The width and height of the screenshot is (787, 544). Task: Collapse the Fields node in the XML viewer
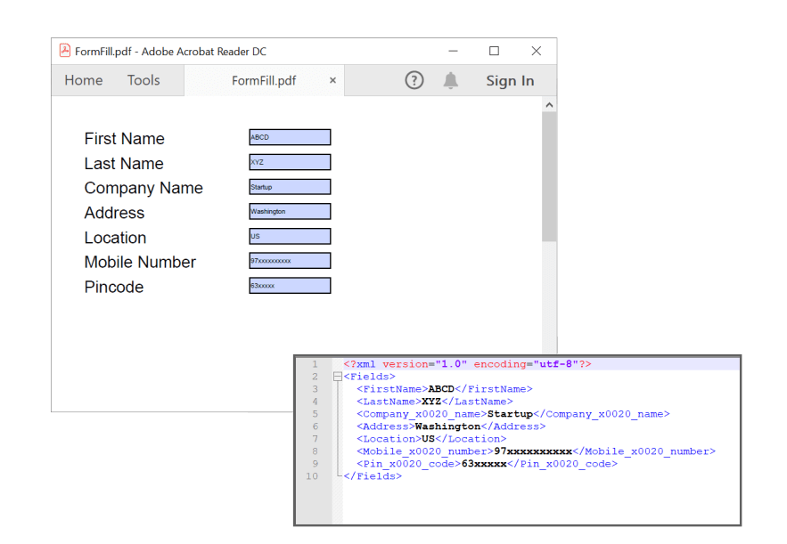click(x=336, y=376)
